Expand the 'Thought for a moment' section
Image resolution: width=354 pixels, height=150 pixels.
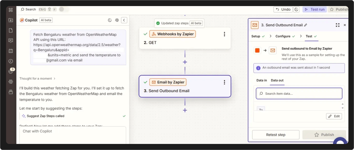click(x=37, y=79)
